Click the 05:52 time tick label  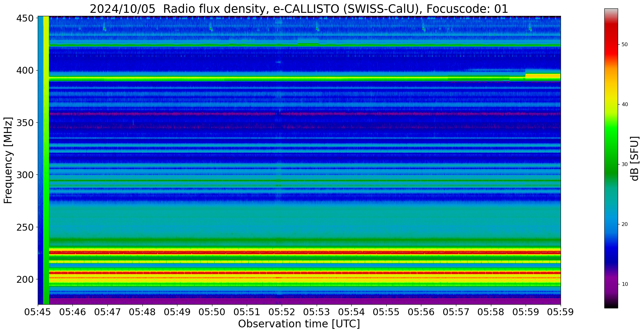pos(282,312)
